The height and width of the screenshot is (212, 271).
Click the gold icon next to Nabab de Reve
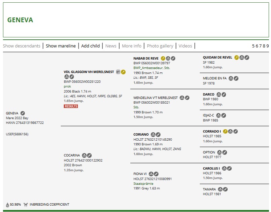(163, 58)
